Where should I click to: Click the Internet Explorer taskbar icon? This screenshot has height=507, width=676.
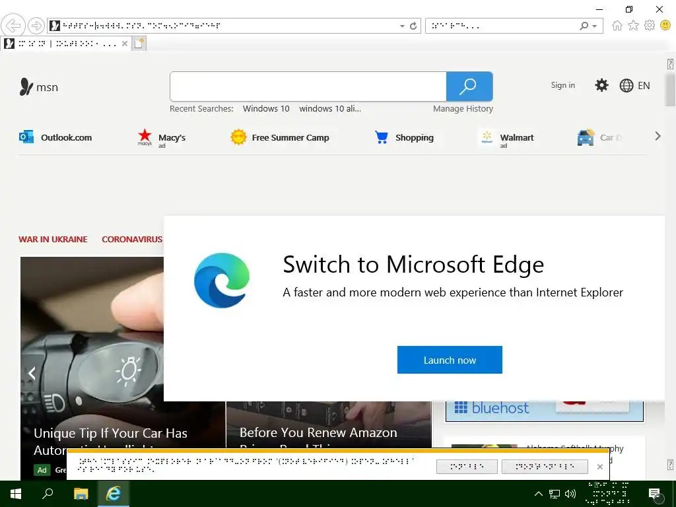coord(114,494)
